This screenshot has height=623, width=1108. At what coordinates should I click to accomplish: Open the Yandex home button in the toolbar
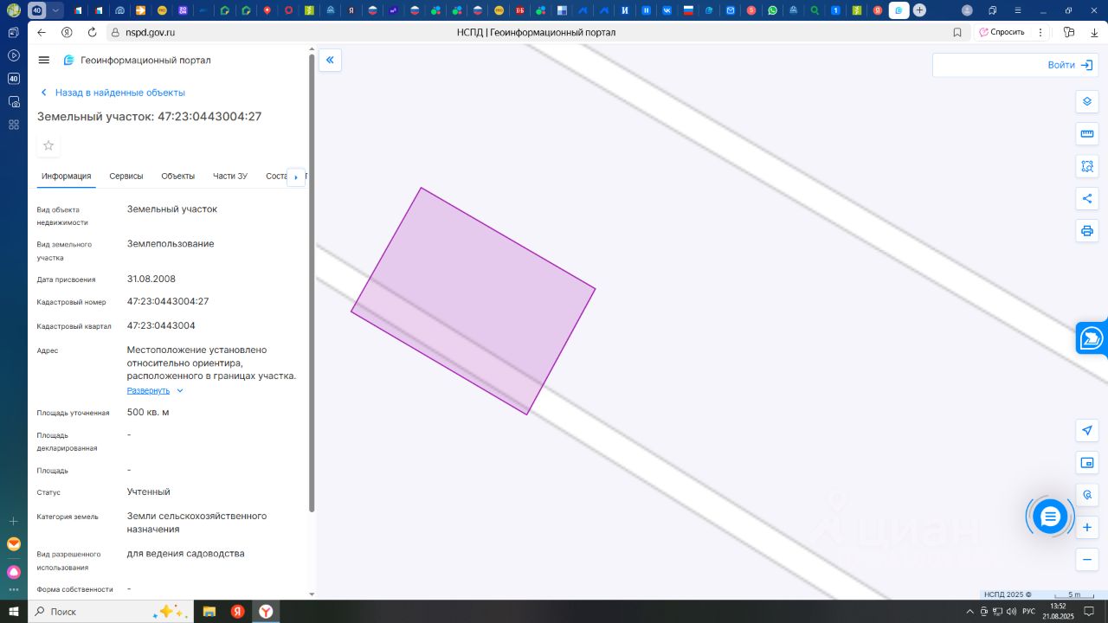tap(67, 32)
